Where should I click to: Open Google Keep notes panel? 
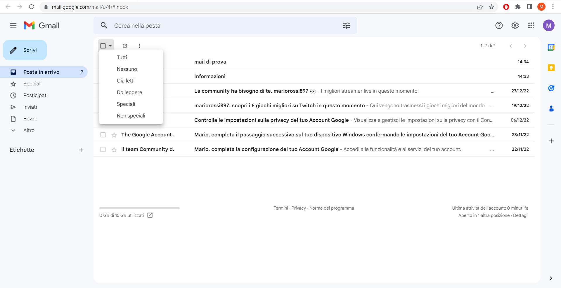[551, 68]
